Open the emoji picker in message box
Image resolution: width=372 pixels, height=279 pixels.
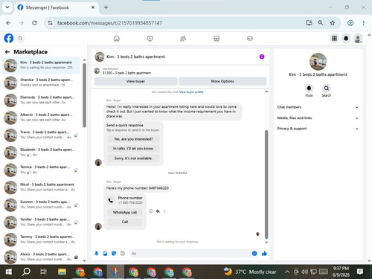pos(254,254)
